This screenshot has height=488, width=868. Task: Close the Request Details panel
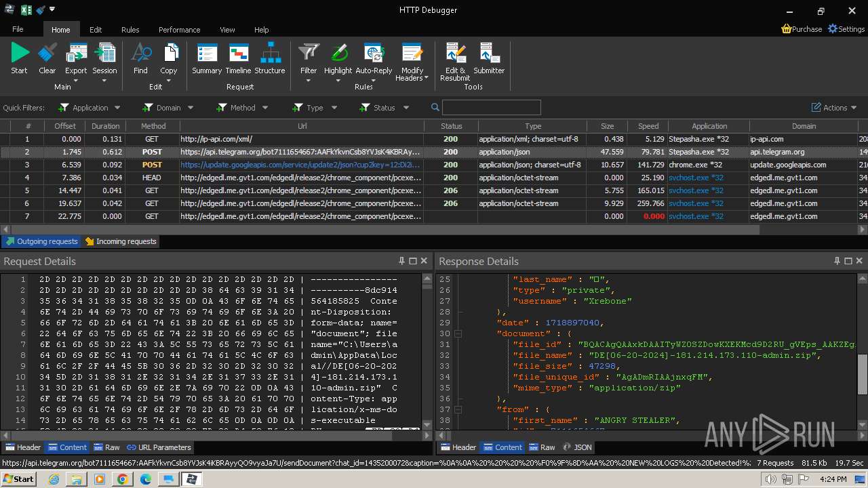424,261
